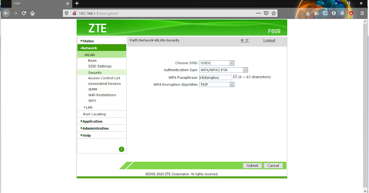
Task: Close the F609 tab
Action: tap(68, 3)
